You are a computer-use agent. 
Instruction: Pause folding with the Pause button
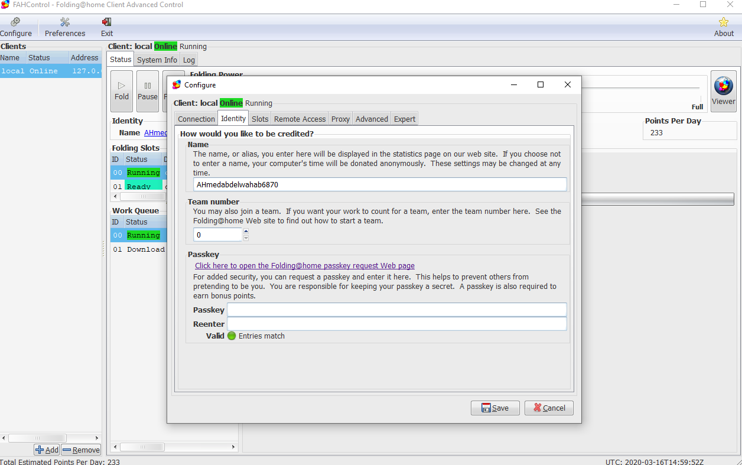(x=148, y=91)
